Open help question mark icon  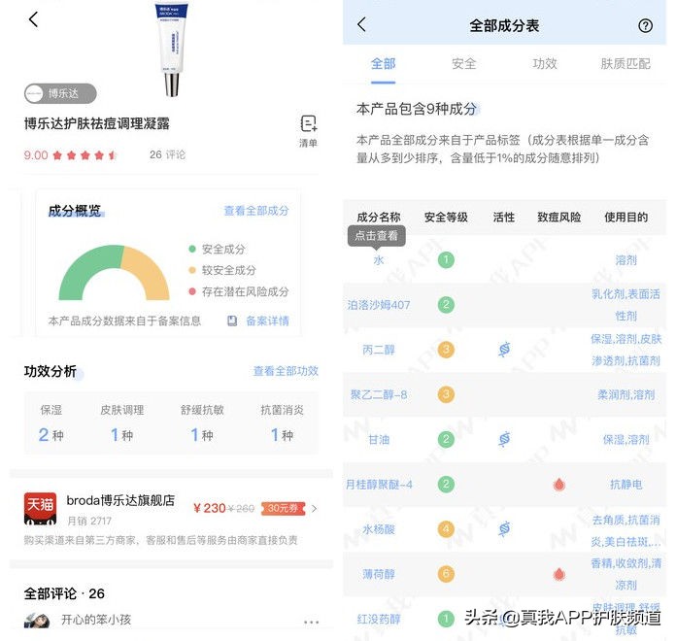point(645,26)
